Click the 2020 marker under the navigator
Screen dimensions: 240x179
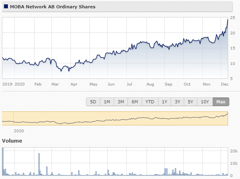(x=19, y=131)
